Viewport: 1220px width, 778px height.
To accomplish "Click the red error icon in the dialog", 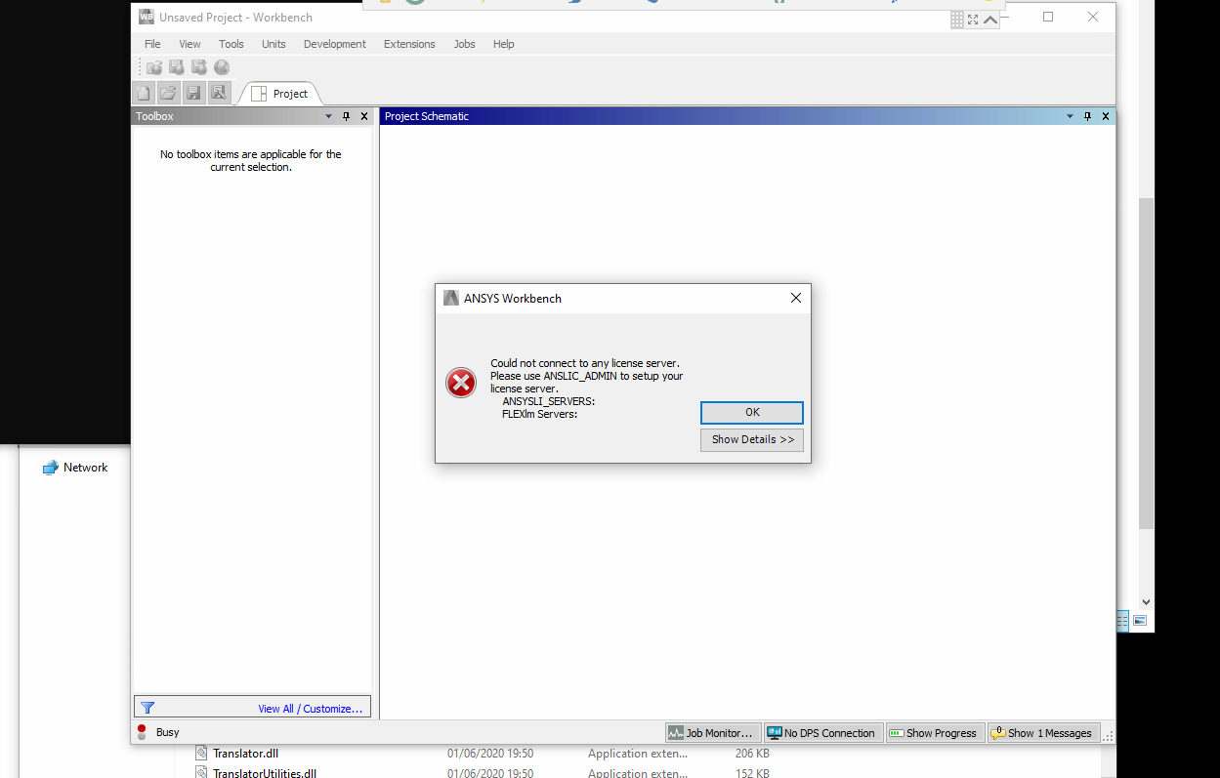I will [461, 383].
